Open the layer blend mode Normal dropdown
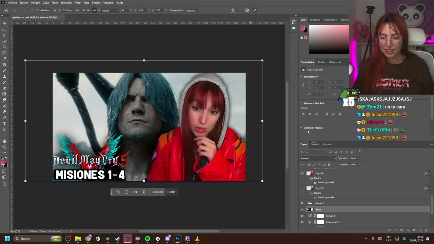This screenshot has height=244, width=434. 318,158
